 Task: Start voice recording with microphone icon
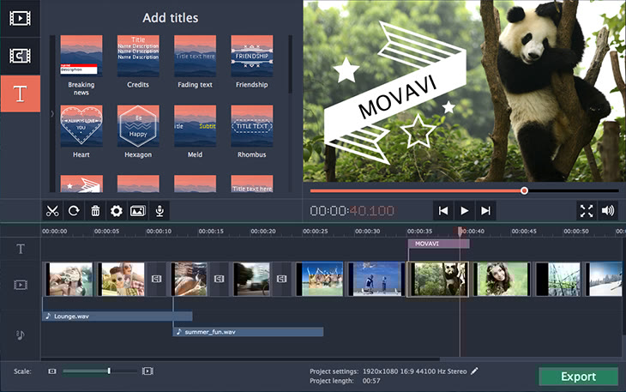(159, 210)
